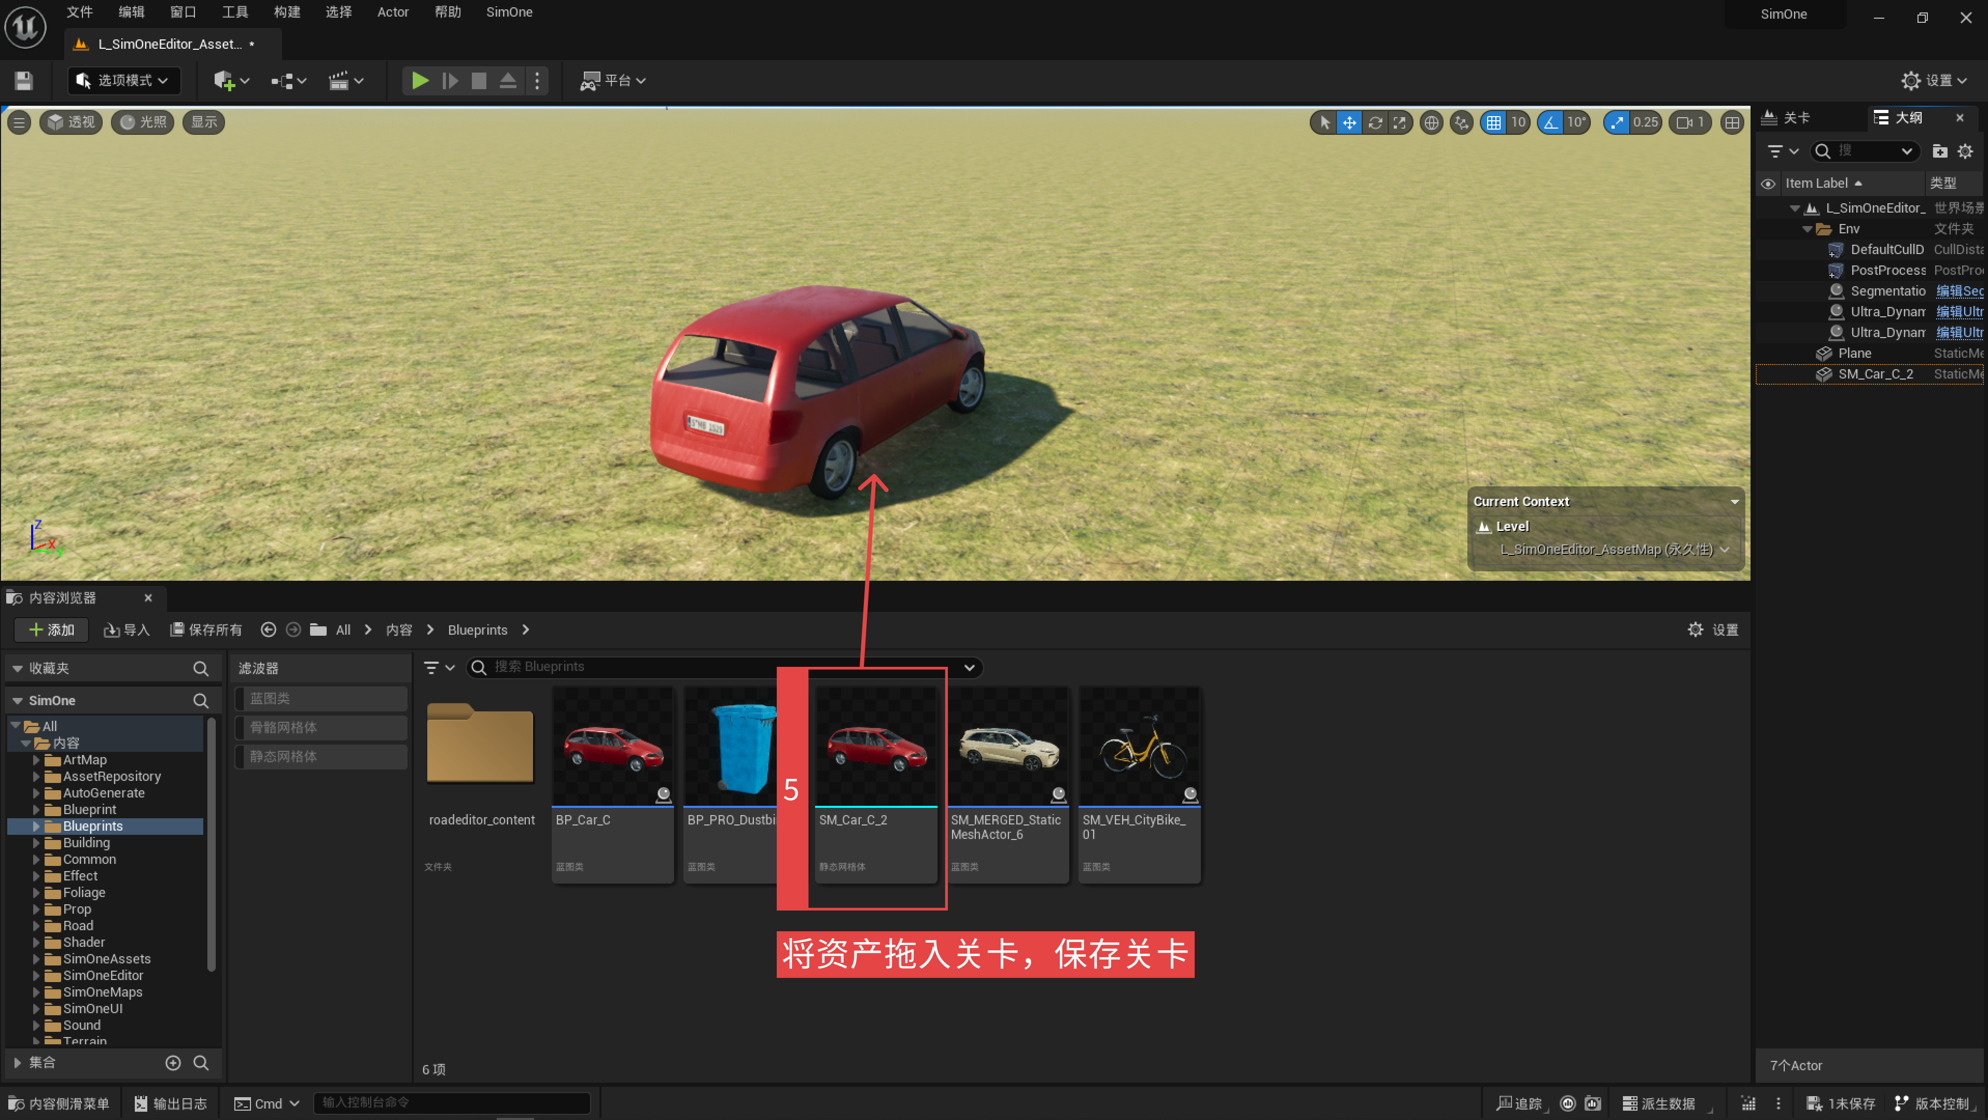Toggle grid snapping in viewport toolbar
1988x1120 pixels.
pos(1494,122)
